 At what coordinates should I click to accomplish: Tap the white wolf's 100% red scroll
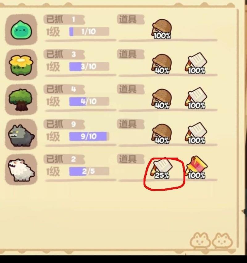(196, 168)
